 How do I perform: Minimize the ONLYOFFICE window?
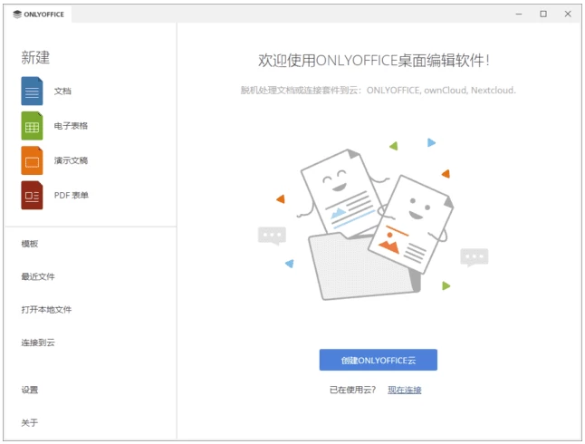pos(519,14)
